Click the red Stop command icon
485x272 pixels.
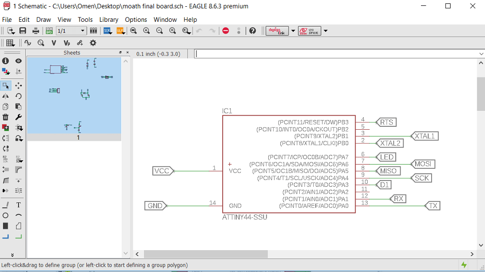(x=226, y=31)
